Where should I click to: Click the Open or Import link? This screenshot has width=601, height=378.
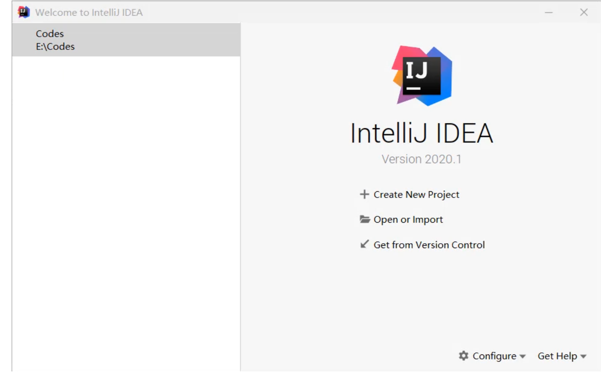408,220
